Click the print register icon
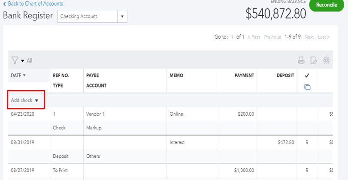Screen dimensions: 348x180 [301, 60]
